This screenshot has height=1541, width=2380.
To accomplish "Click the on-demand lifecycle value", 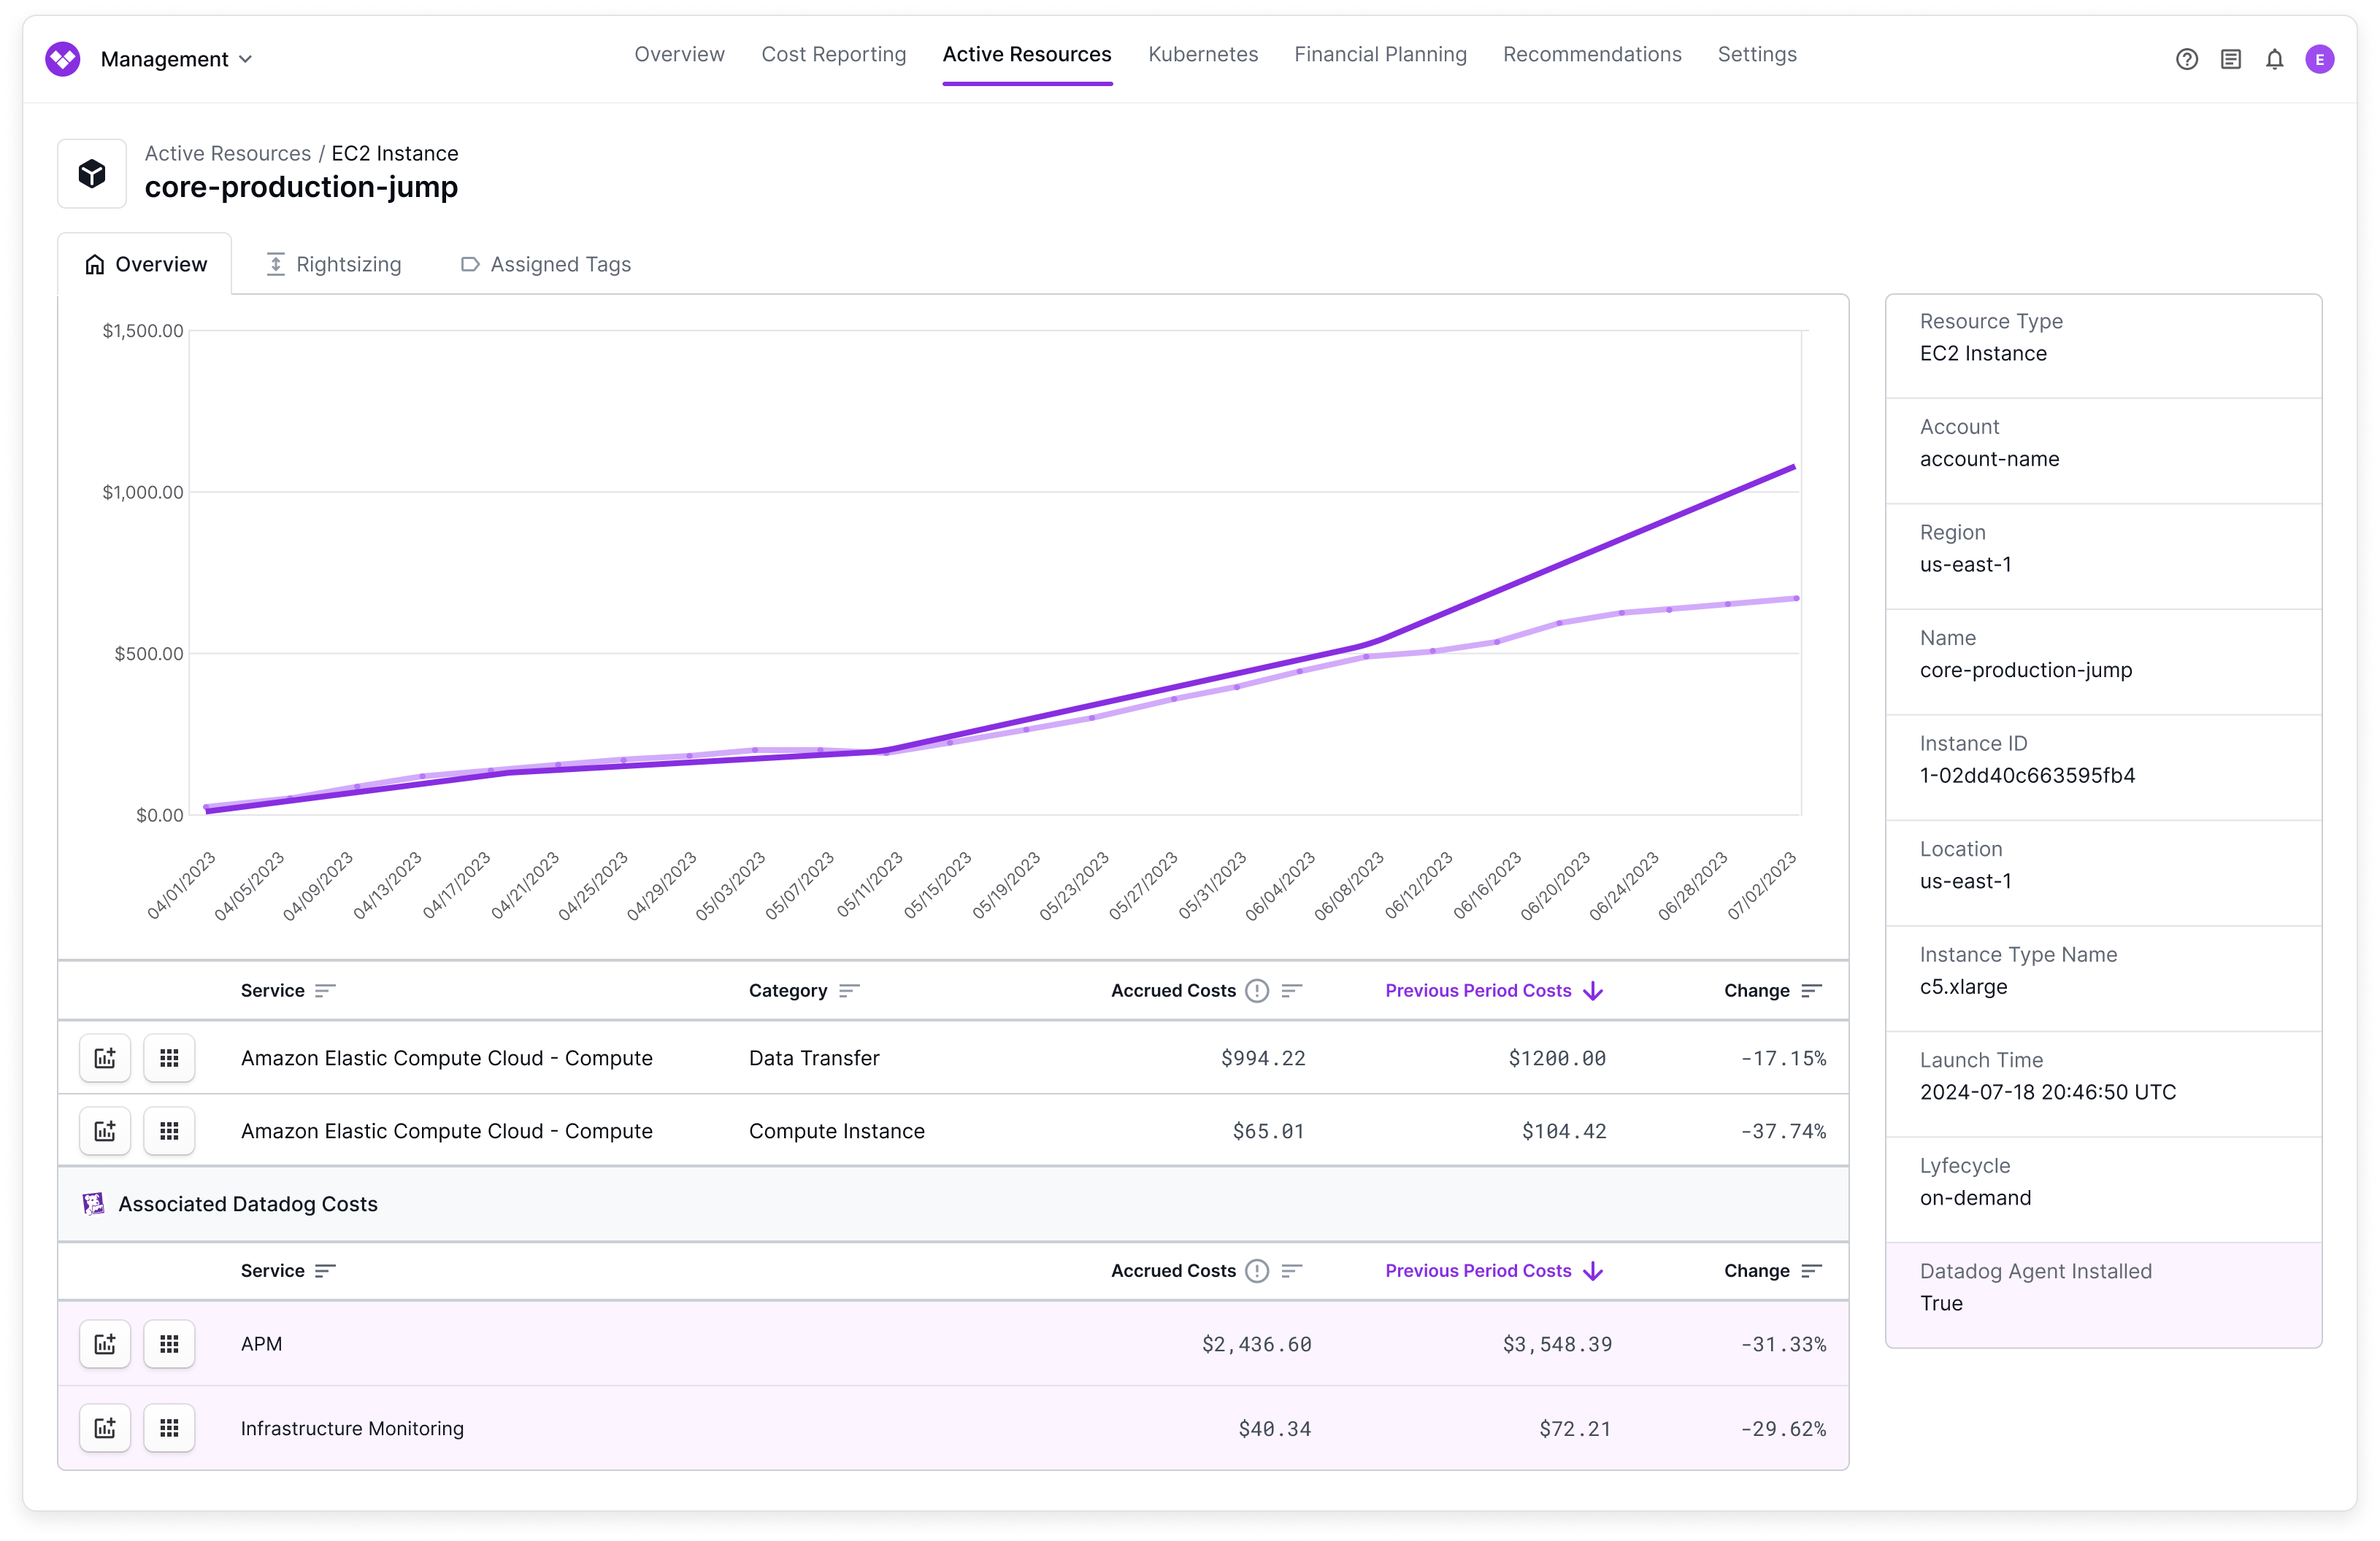I will 1975,1197.
